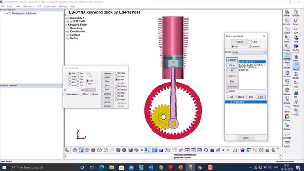Open the PartD tool
Image resolution: width=304 pixels, height=171 pixels.
(x=287, y=39)
